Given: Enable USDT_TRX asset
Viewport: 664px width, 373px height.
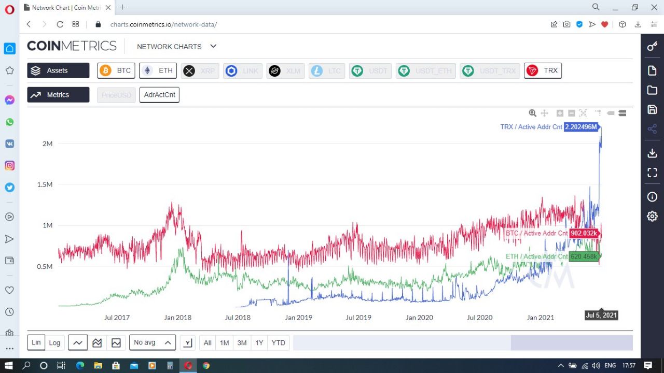Looking at the screenshot, I should (x=490, y=71).
